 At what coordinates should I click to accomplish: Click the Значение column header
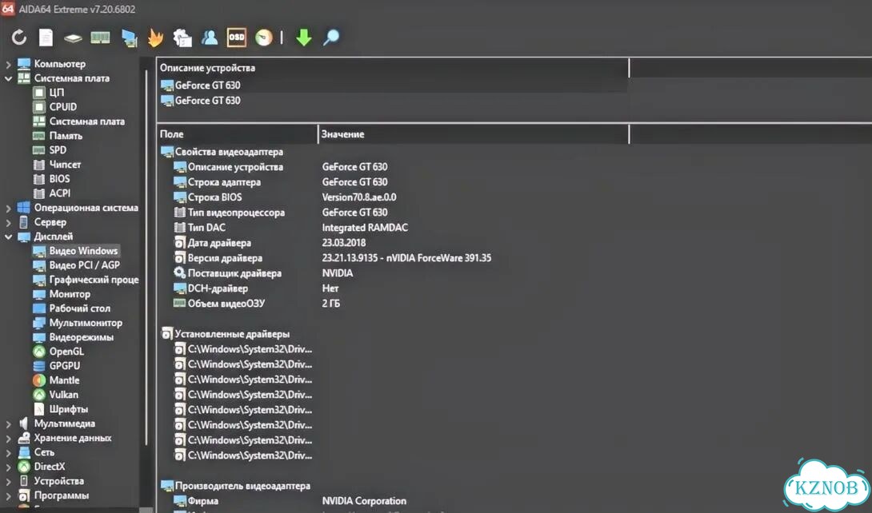pyautogui.click(x=474, y=133)
